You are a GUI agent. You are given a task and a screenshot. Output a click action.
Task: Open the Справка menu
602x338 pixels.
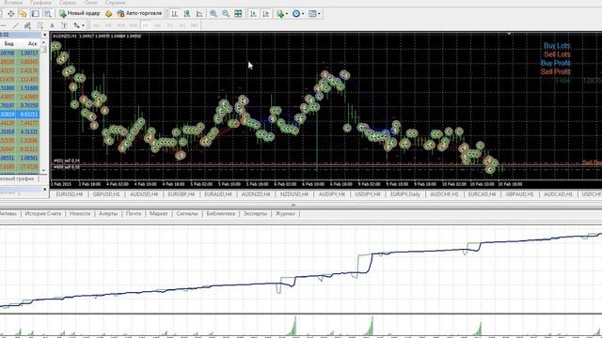pyautogui.click(x=115, y=2)
